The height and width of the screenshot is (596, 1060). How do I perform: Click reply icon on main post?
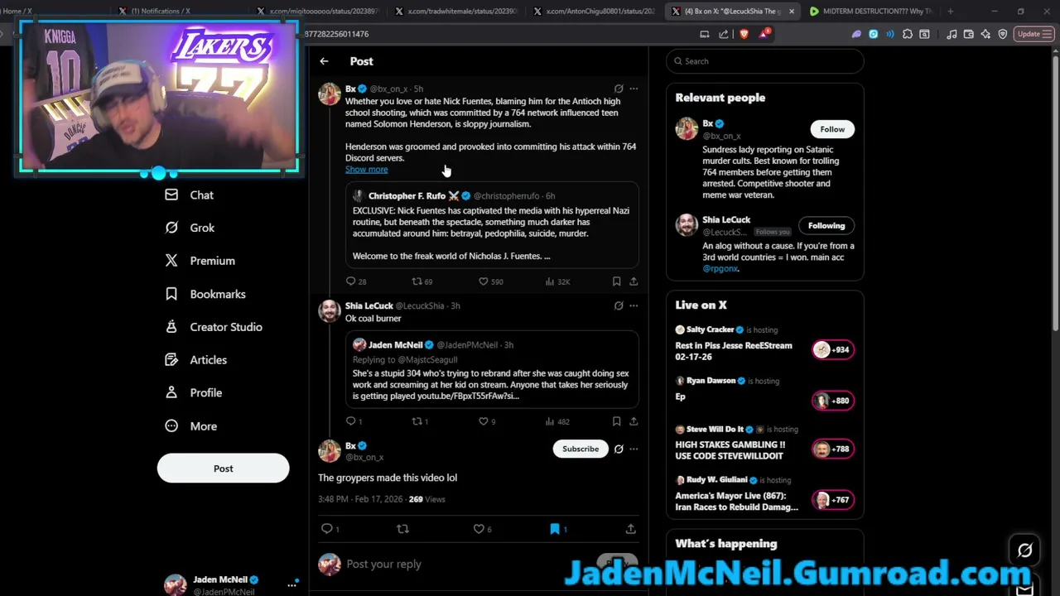327,528
